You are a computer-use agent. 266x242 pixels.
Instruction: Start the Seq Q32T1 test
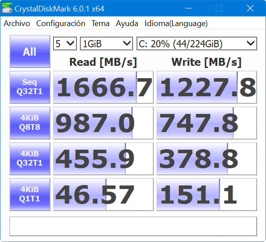point(30,87)
